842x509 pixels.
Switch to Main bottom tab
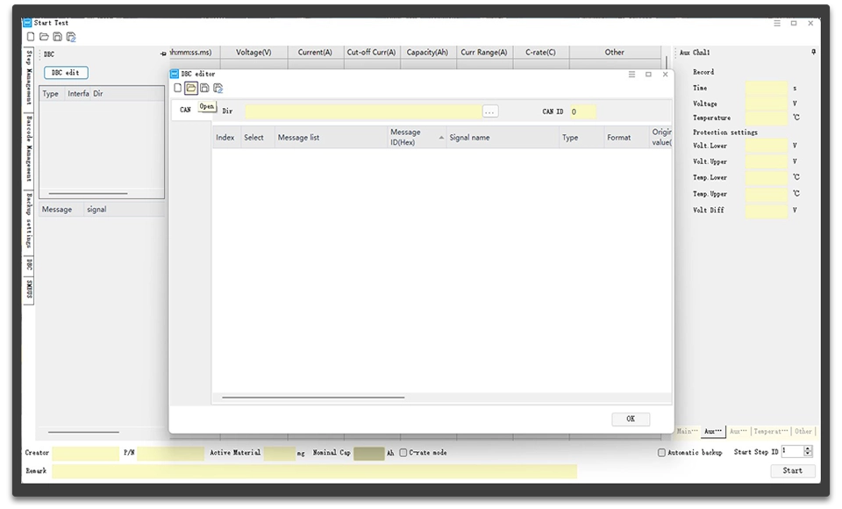click(x=687, y=431)
